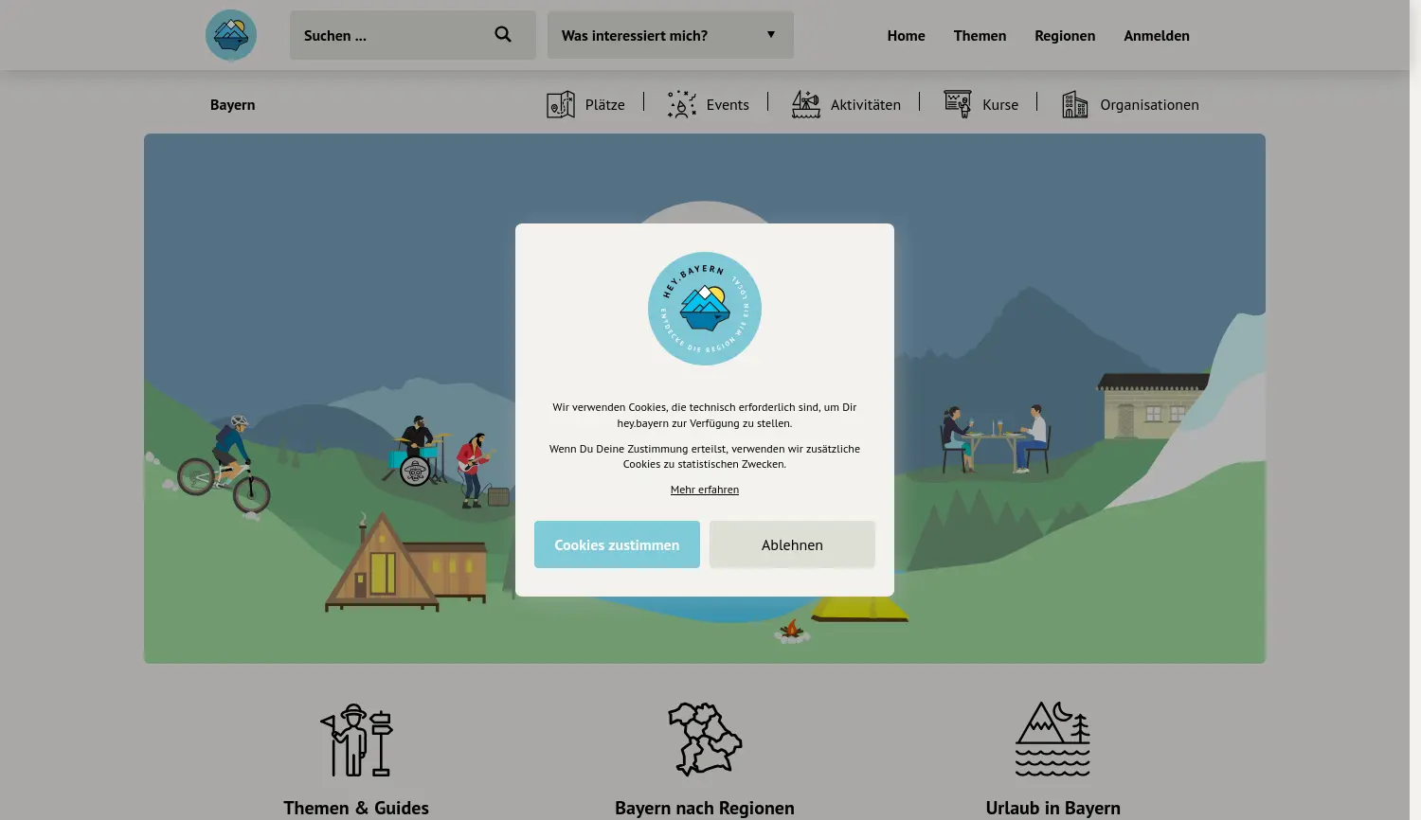The height and width of the screenshot is (820, 1421).
Task: Select Home in the navigation
Action: 906,35
